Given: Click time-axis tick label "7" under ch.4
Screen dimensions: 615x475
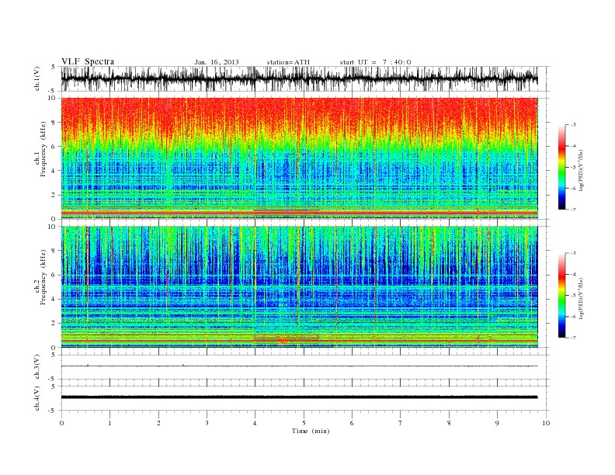Looking at the screenshot, I should (x=401, y=423).
